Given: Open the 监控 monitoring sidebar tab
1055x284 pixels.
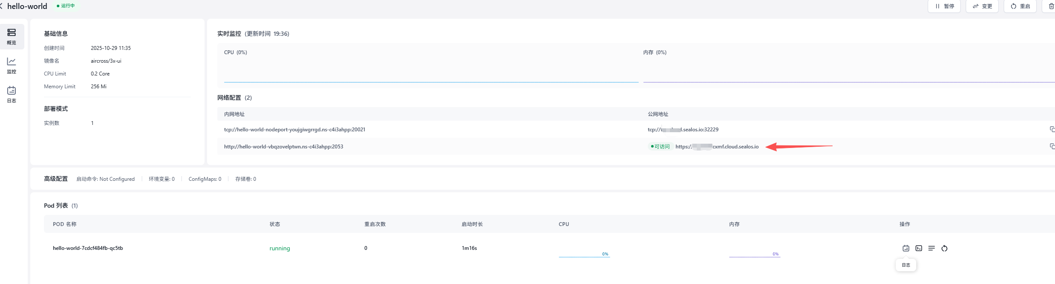Looking at the screenshot, I should [12, 66].
